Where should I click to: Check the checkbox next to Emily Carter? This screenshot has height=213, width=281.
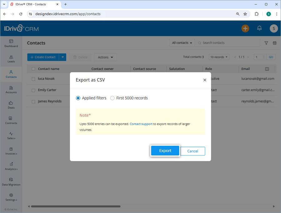[33, 90]
